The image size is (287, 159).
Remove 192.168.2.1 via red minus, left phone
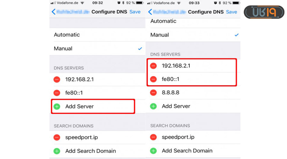point(57,79)
